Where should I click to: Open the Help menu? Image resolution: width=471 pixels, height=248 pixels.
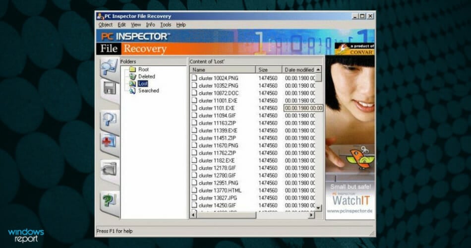(181, 25)
